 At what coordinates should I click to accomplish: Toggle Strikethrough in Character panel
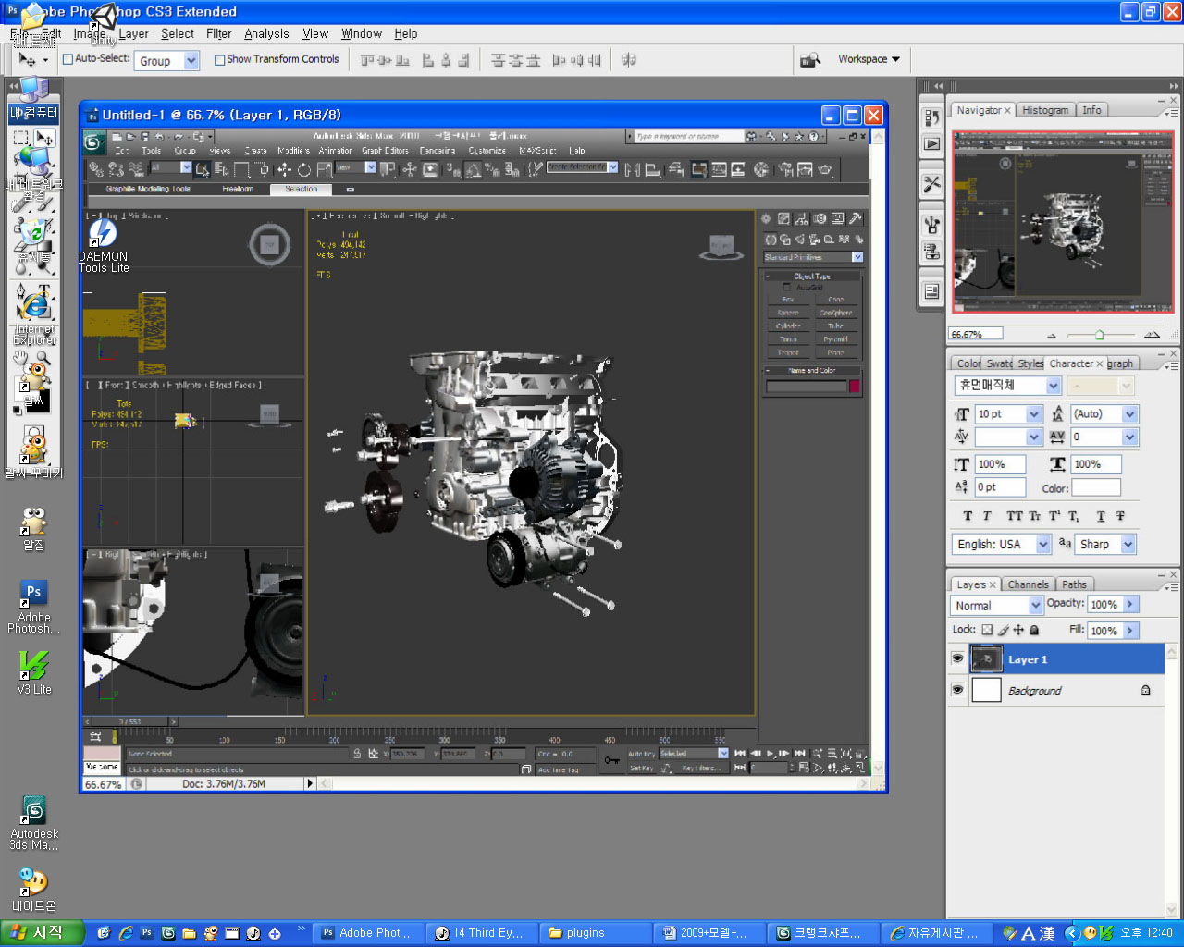point(1120,516)
